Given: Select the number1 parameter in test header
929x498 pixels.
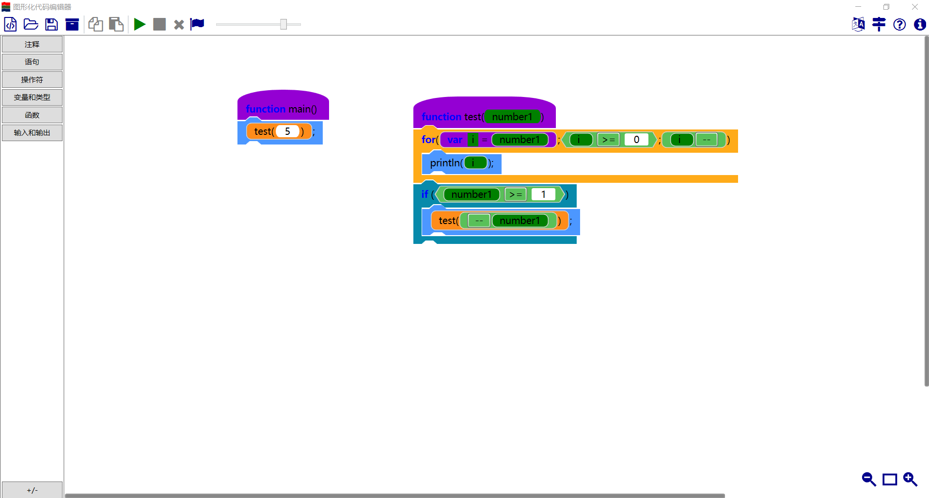Looking at the screenshot, I should (x=512, y=117).
